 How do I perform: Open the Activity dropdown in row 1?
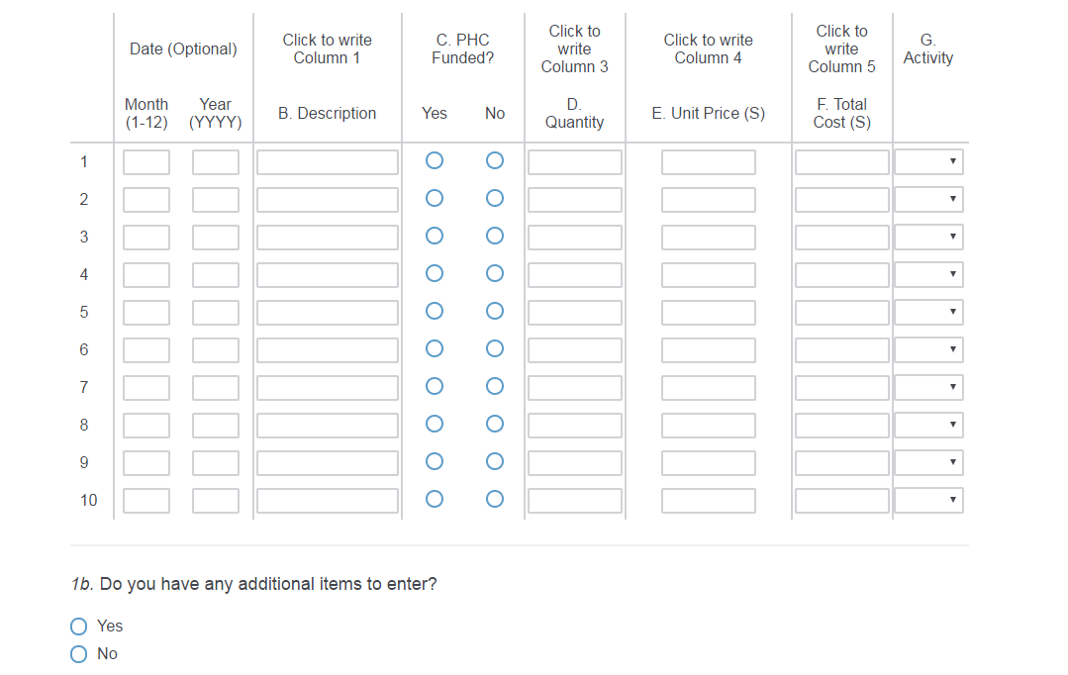coord(928,161)
